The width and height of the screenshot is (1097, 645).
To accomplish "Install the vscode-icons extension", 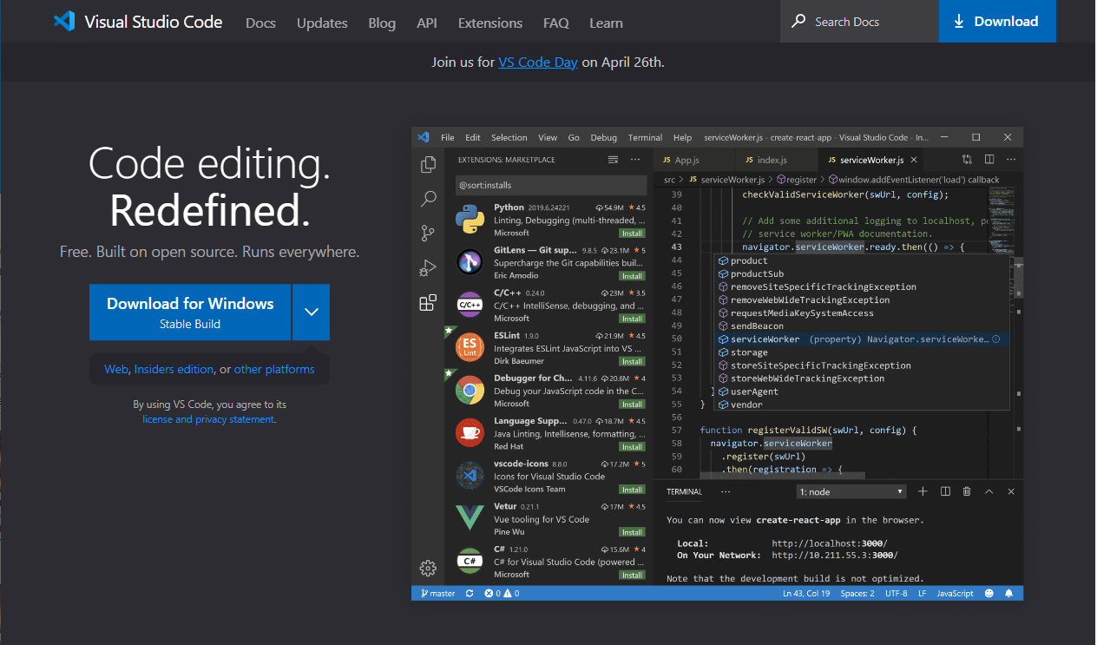I will point(632,490).
